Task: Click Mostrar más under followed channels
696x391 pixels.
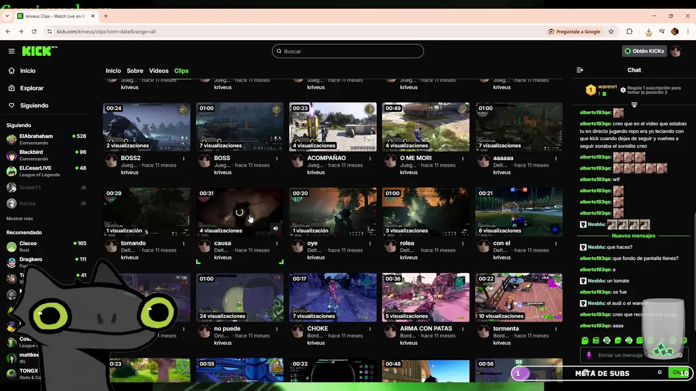Action: [x=20, y=218]
